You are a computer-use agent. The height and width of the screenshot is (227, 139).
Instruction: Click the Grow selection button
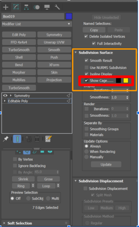48,179
